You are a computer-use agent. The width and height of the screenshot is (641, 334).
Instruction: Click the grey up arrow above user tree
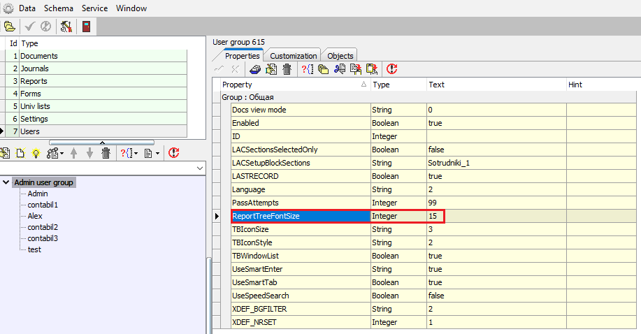pos(73,153)
